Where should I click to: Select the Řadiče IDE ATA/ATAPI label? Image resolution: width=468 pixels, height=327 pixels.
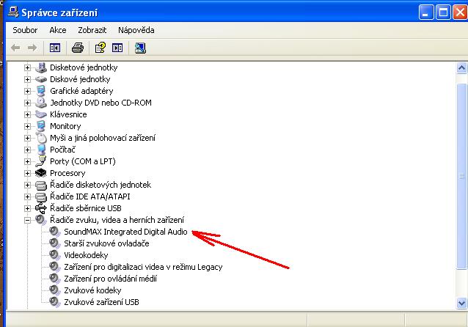tap(89, 196)
